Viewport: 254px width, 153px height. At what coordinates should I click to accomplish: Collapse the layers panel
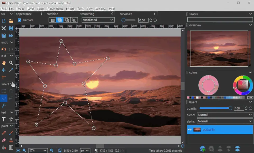point(250,102)
